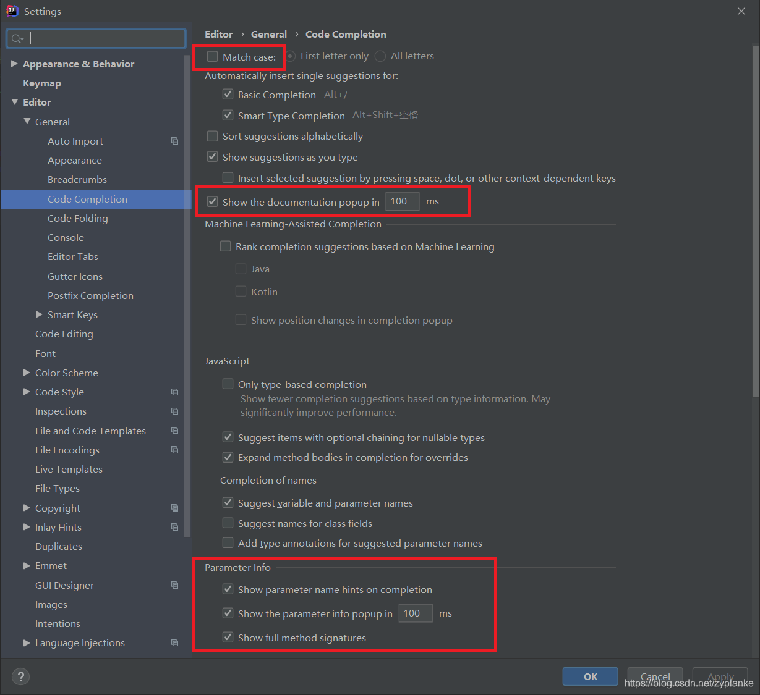Viewport: 760px width, 695px height.
Task: Expand the Smart Keys node
Action: coord(39,314)
